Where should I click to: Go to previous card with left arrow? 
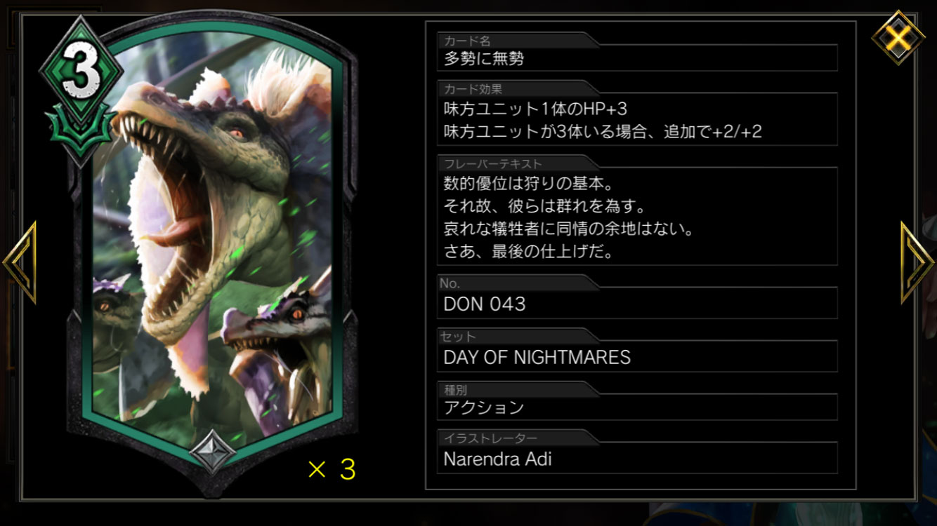click(20, 262)
